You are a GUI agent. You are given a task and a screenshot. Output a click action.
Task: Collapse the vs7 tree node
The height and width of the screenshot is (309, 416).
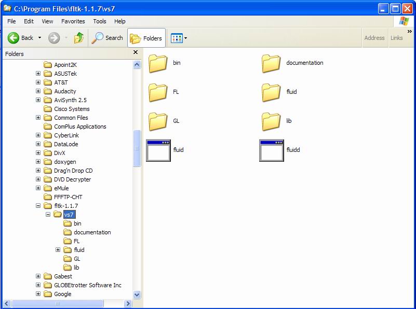click(48, 214)
